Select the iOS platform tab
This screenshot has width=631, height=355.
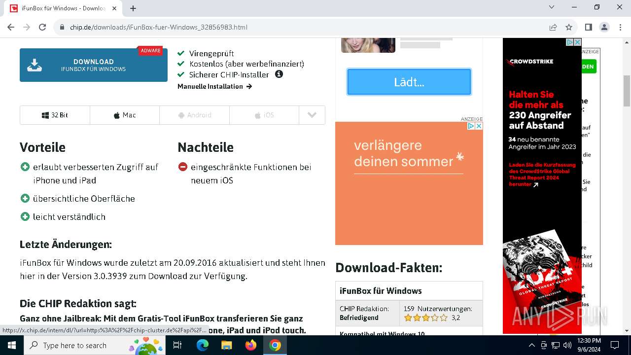(x=264, y=115)
